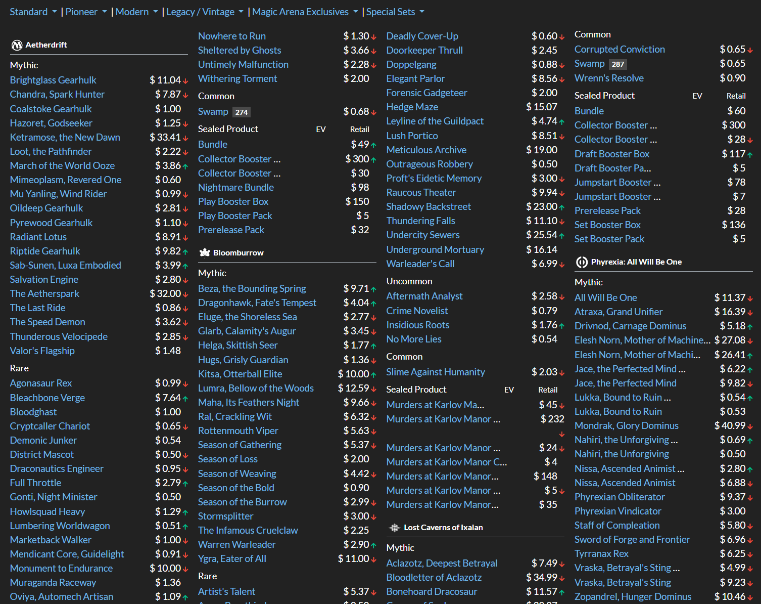Select The Aetherspark card link
The width and height of the screenshot is (761, 604).
pyautogui.click(x=44, y=293)
